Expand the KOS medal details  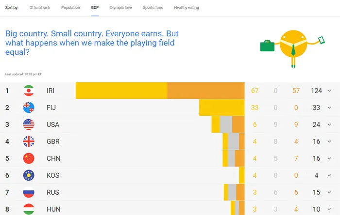tap(329, 175)
